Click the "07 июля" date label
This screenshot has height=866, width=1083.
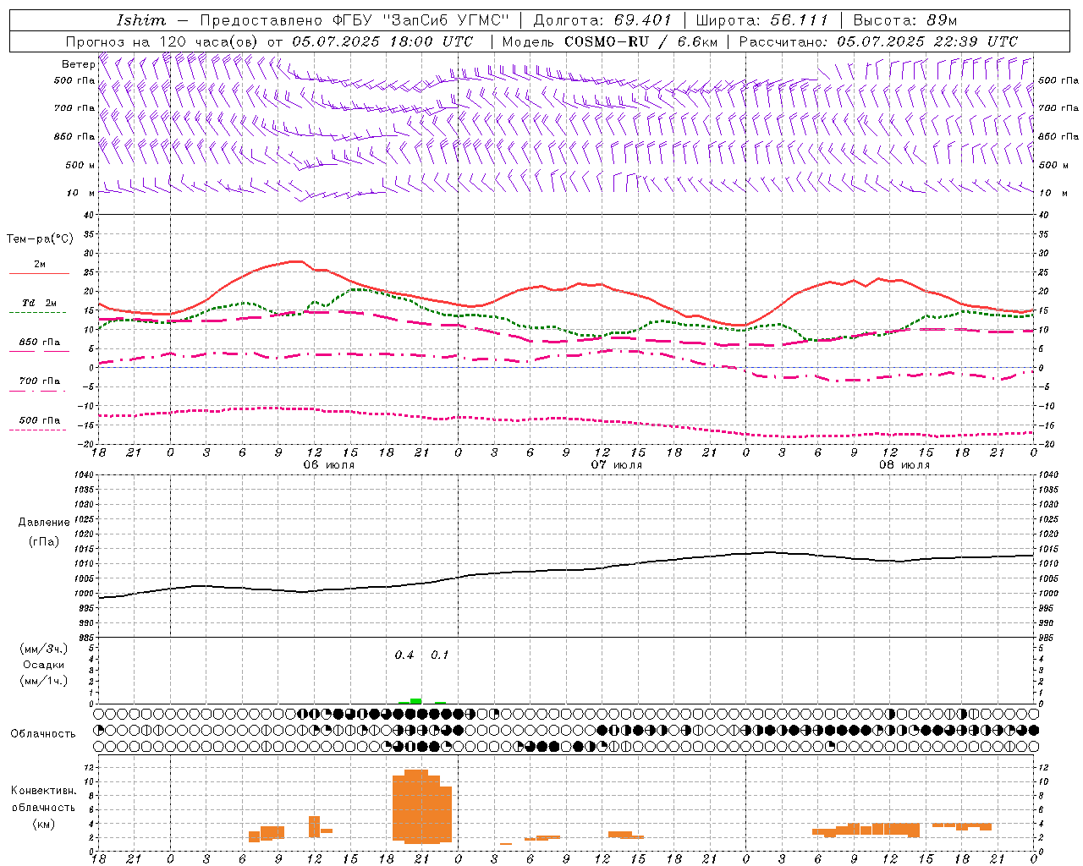pos(617,465)
